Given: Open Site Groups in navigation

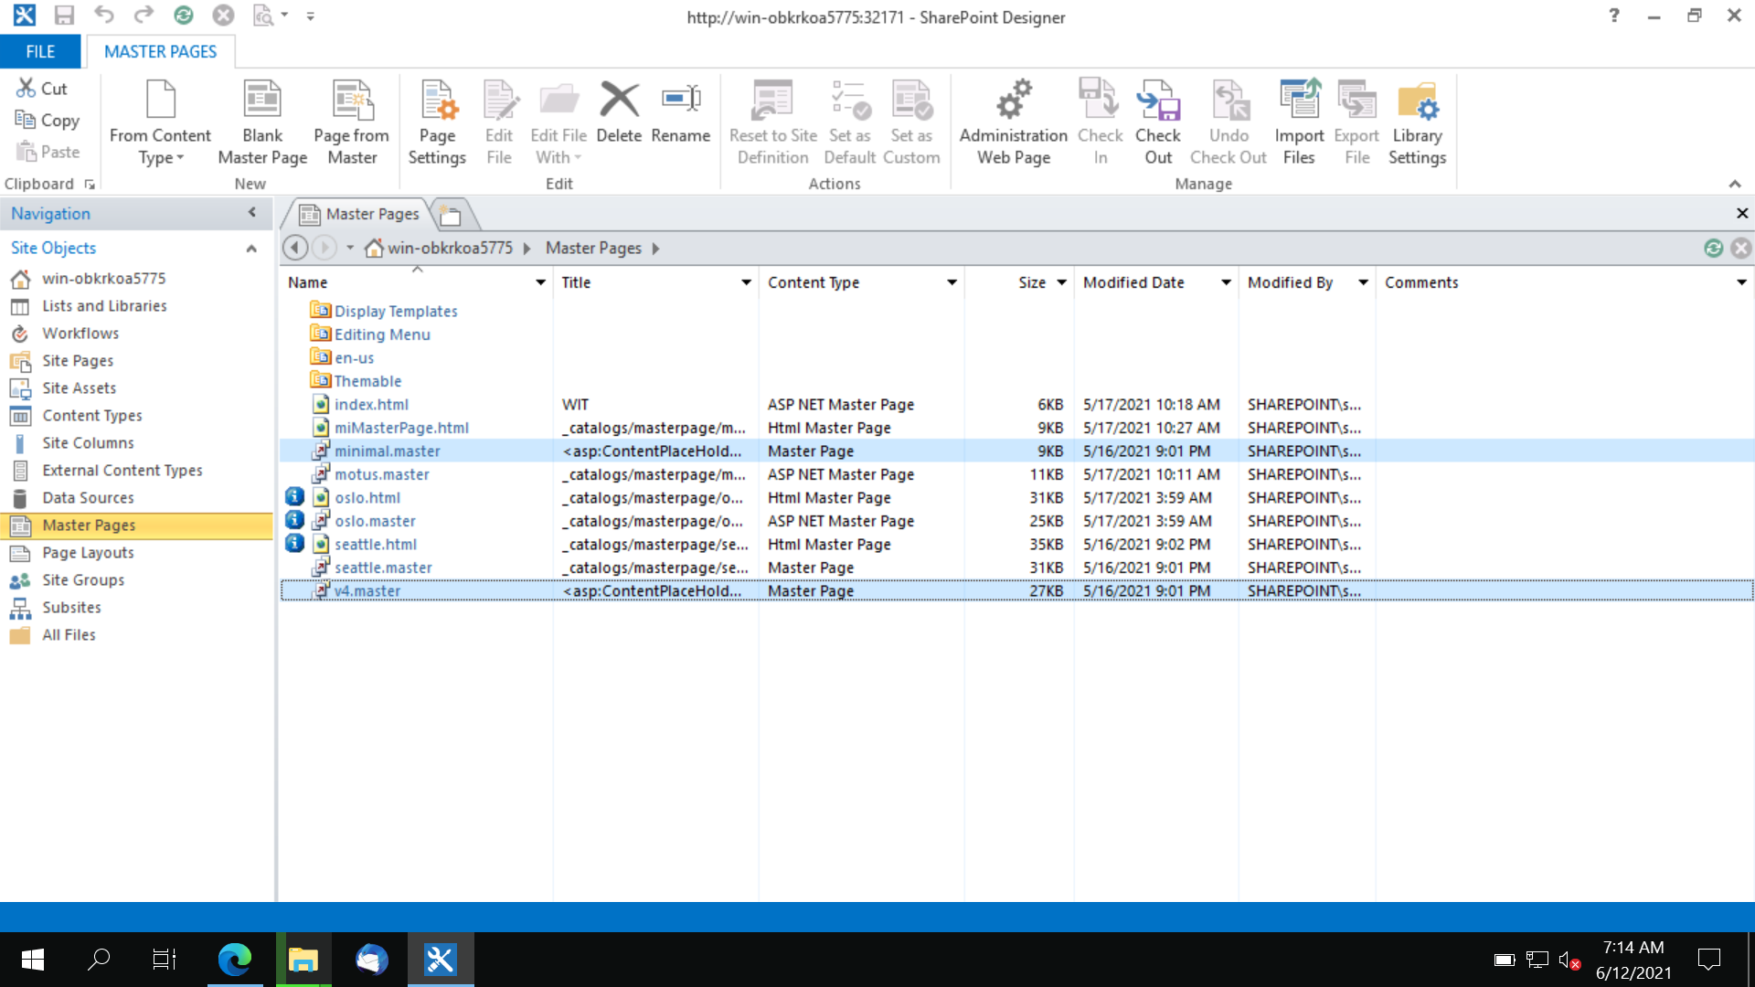Looking at the screenshot, I should pos(83,579).
